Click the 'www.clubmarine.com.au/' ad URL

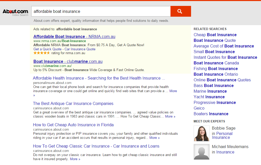(52, 66)
